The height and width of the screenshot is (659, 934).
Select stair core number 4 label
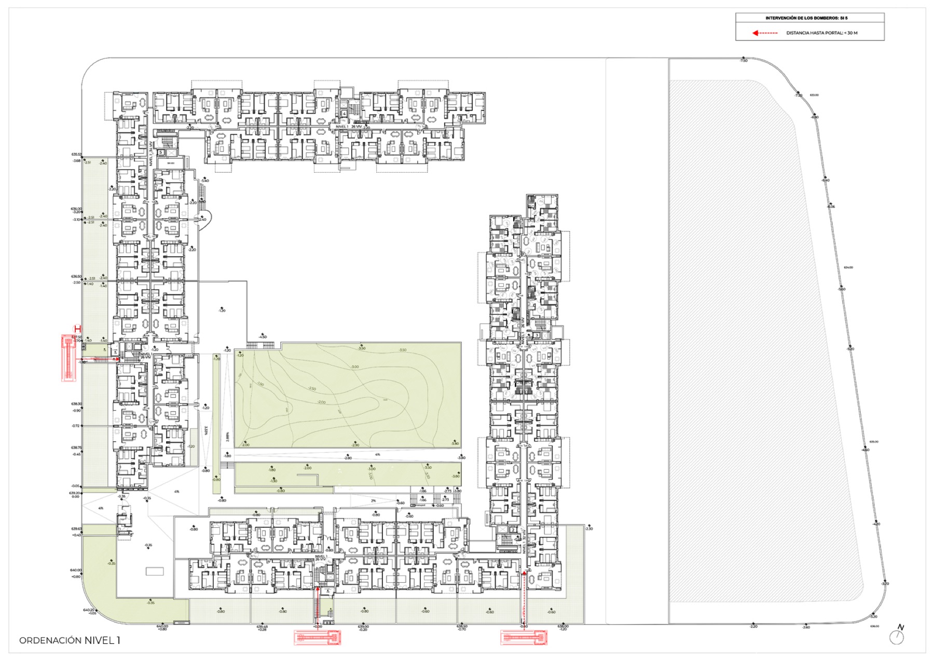coord(344,114)
